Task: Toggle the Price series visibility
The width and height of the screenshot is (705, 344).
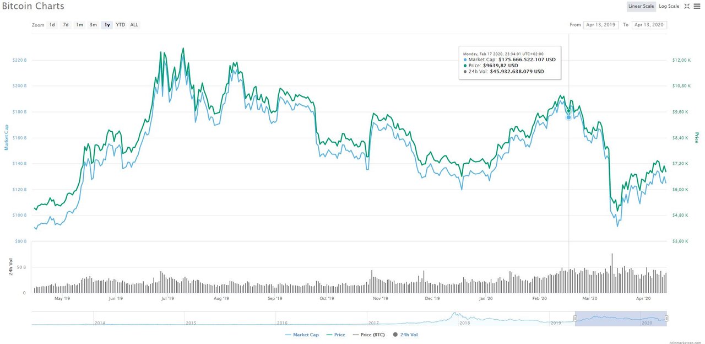Action: pos(335,335)
